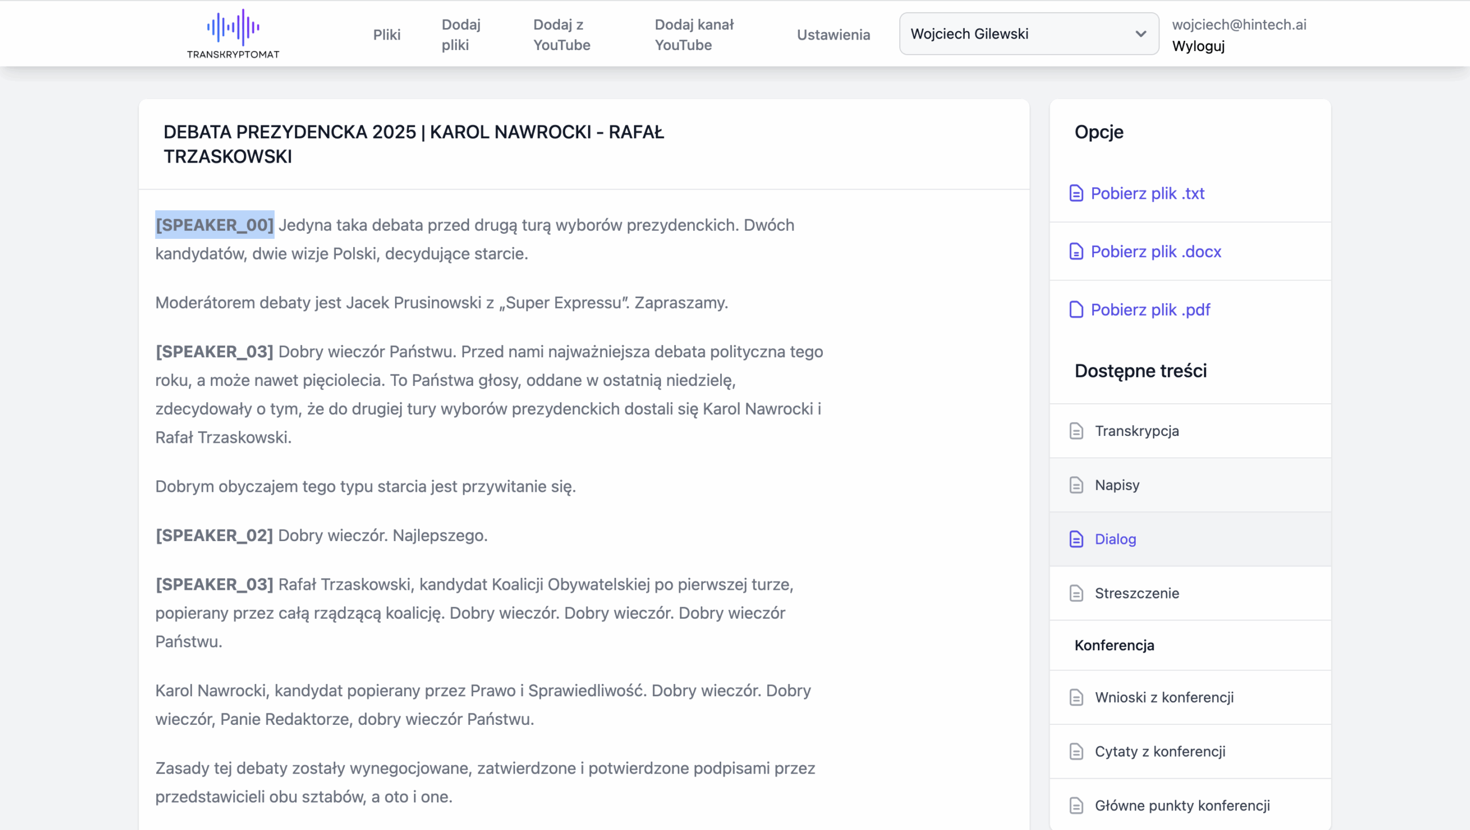Image resolution: width=1470 pixels, height=830 pixels.
Task: View the Streszczenie summary
Action: (x=1190, y=593)
